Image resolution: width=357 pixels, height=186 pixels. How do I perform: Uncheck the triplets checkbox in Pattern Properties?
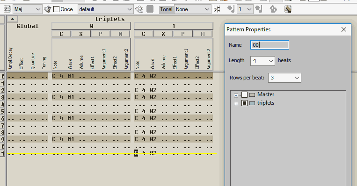coord(244,103)
